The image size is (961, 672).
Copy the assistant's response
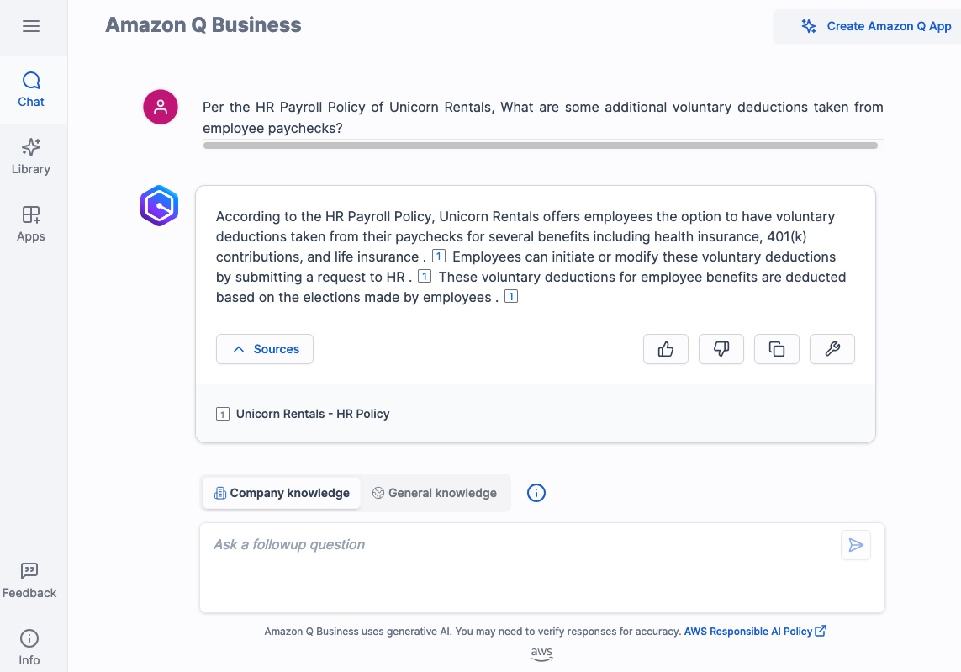coord(776,348)
